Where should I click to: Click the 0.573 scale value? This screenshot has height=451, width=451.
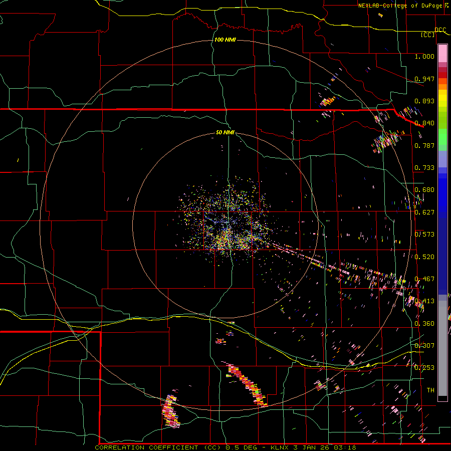tap(424, 235)
